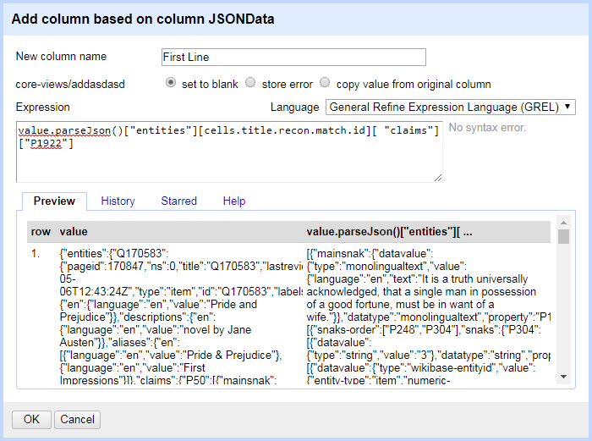Click the Cancel button
This screenshot has width=592, height=441.
[78, 420]
